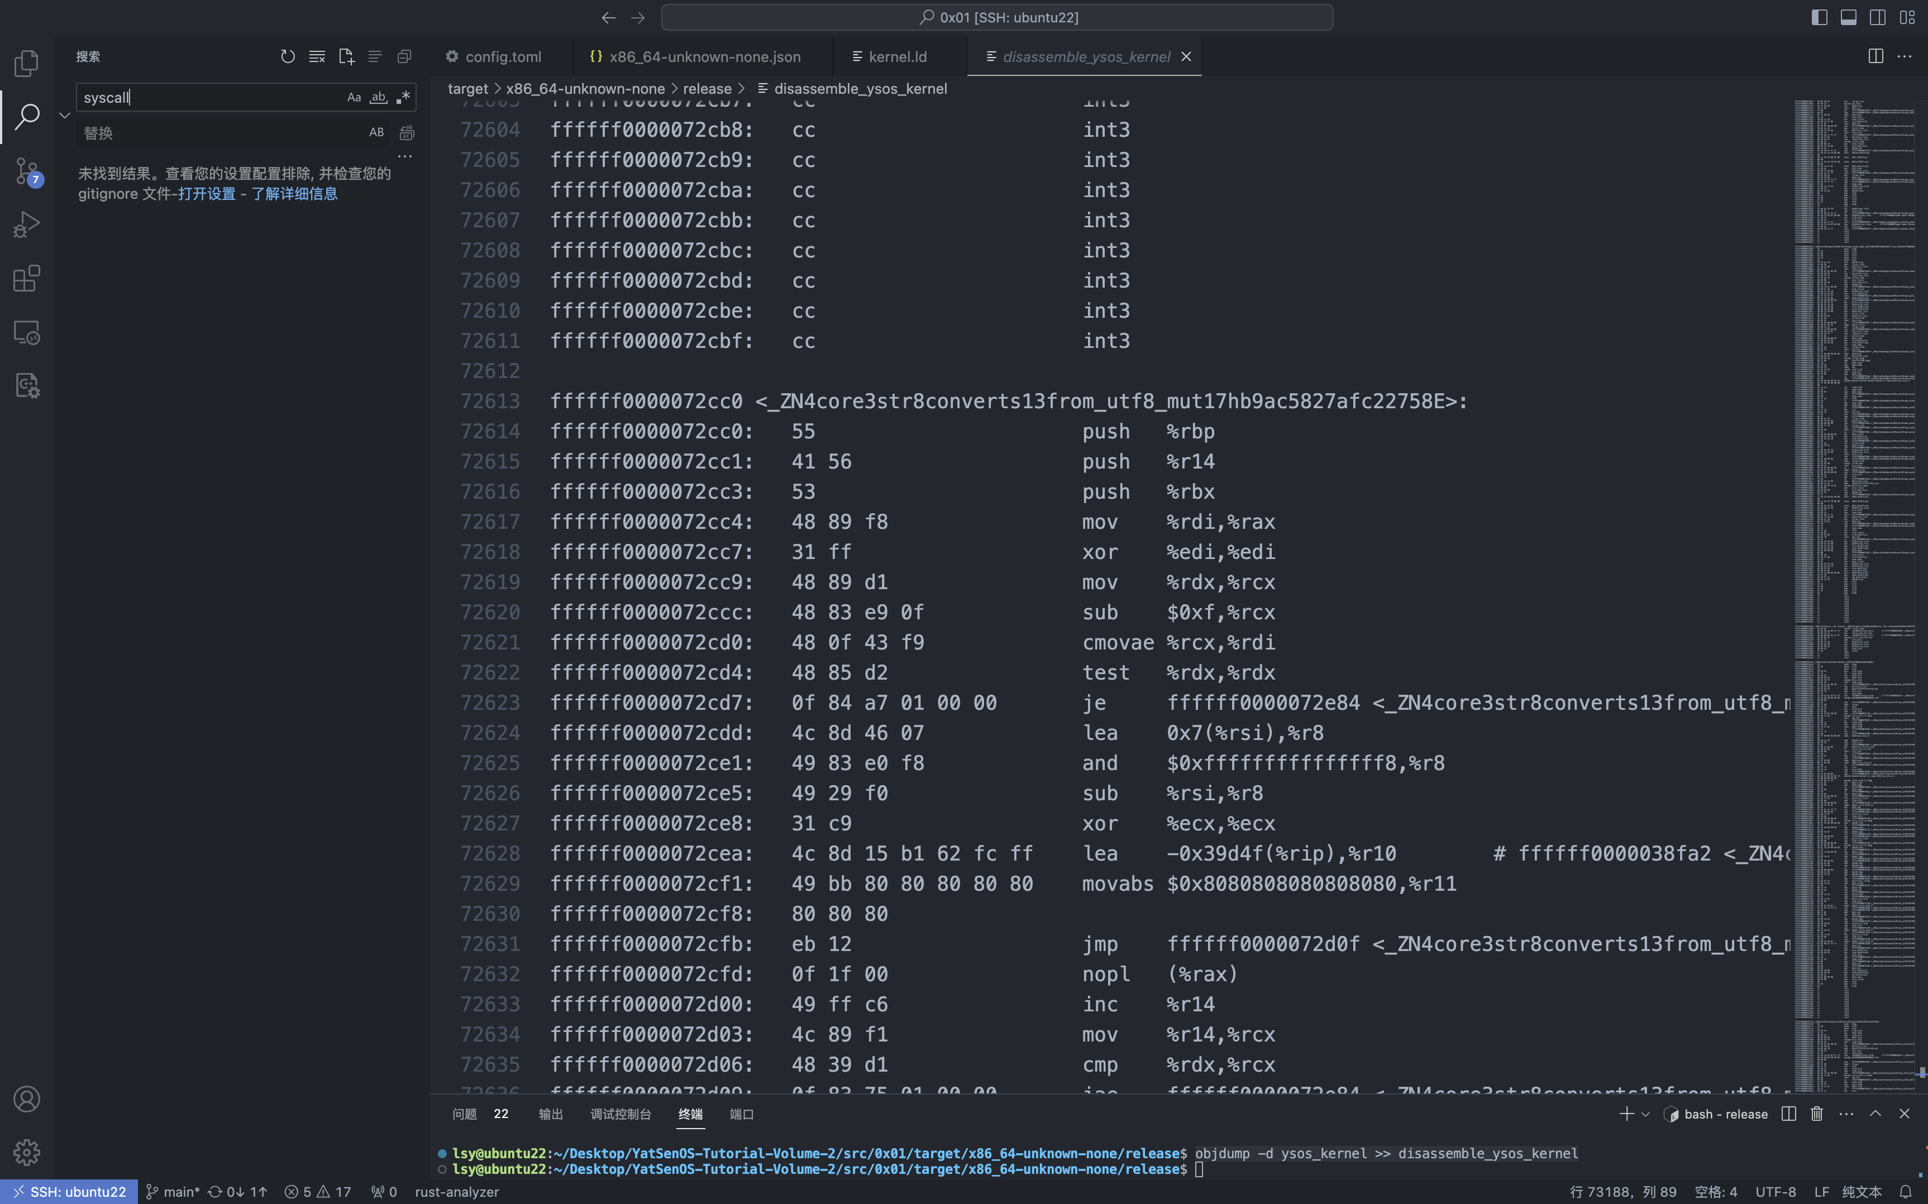Click the 'SSH: ubuntu22' remote indicator
The image size is (1928, 1204).
point(69,1192)
